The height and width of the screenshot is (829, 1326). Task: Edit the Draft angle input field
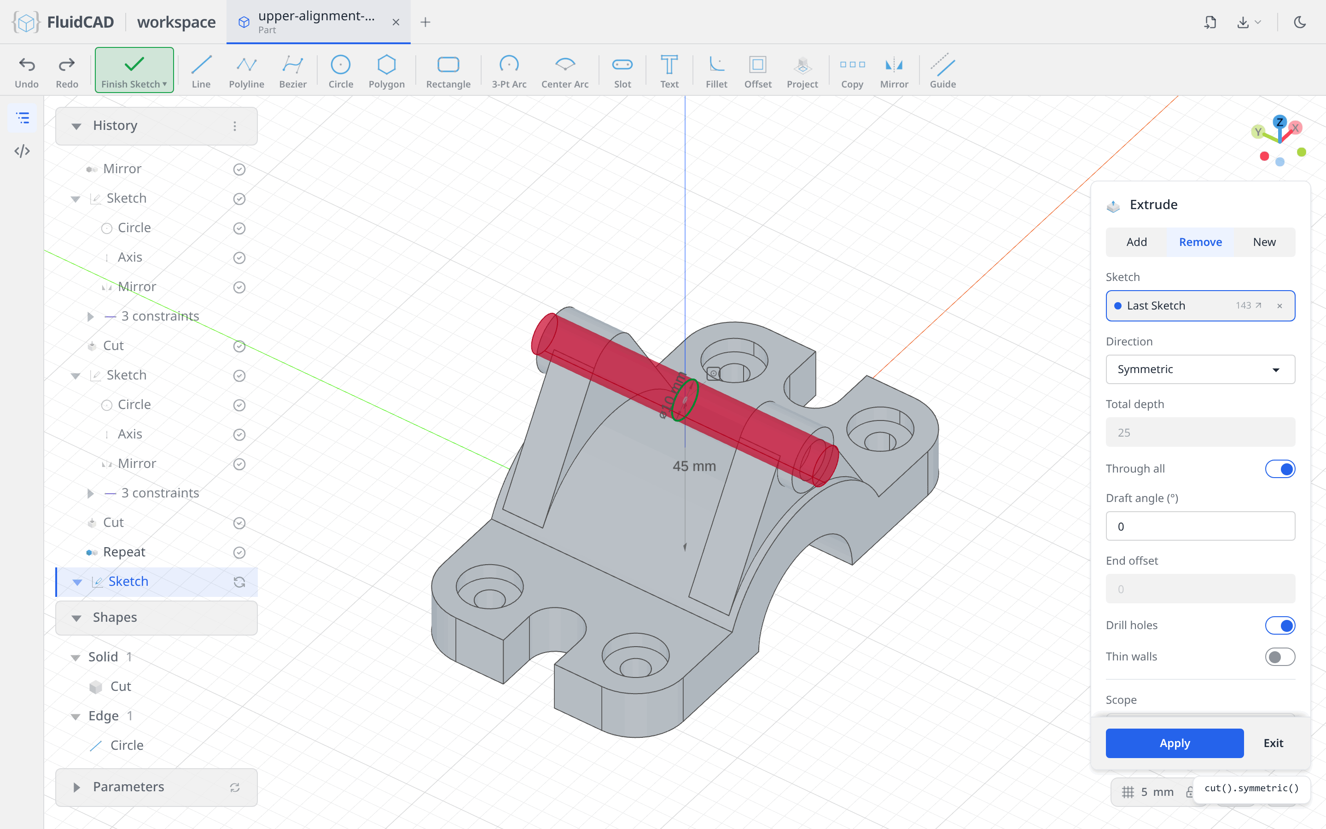(1200, 526)
